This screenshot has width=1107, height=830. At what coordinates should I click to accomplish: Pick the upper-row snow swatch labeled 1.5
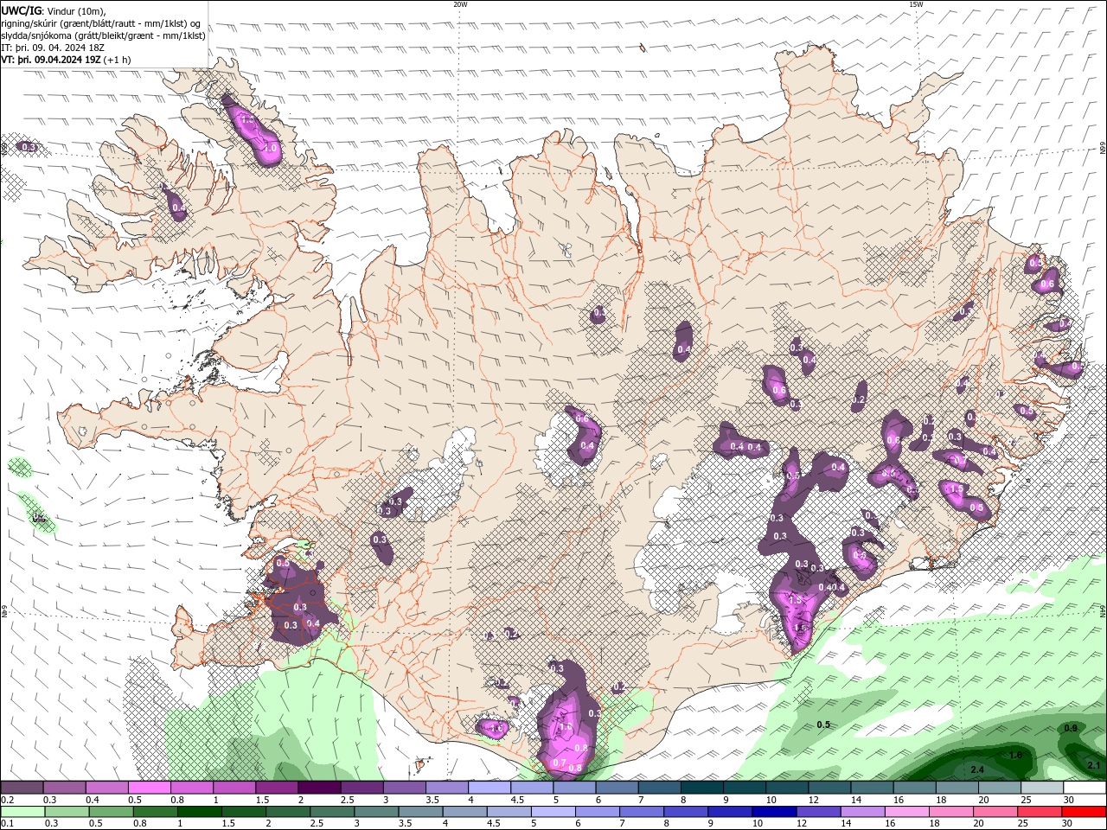click(276, 788)
